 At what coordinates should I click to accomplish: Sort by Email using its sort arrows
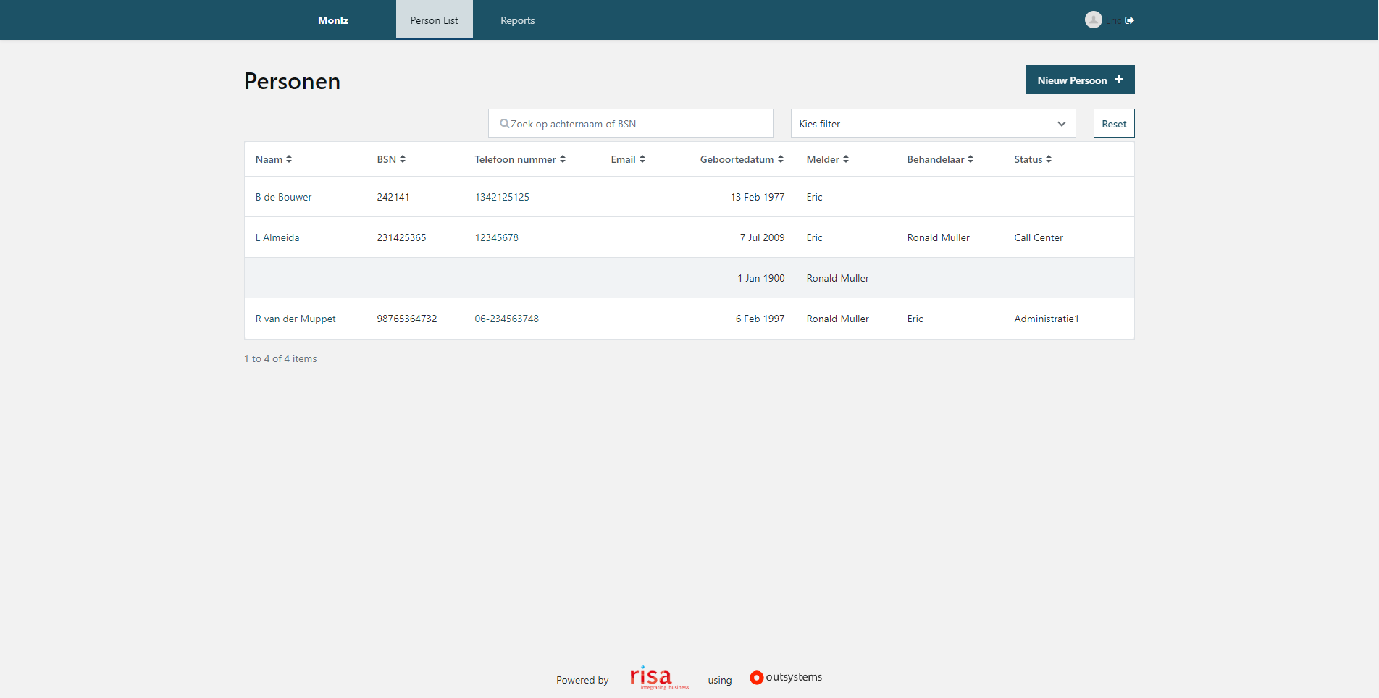(x=642, y=159)
